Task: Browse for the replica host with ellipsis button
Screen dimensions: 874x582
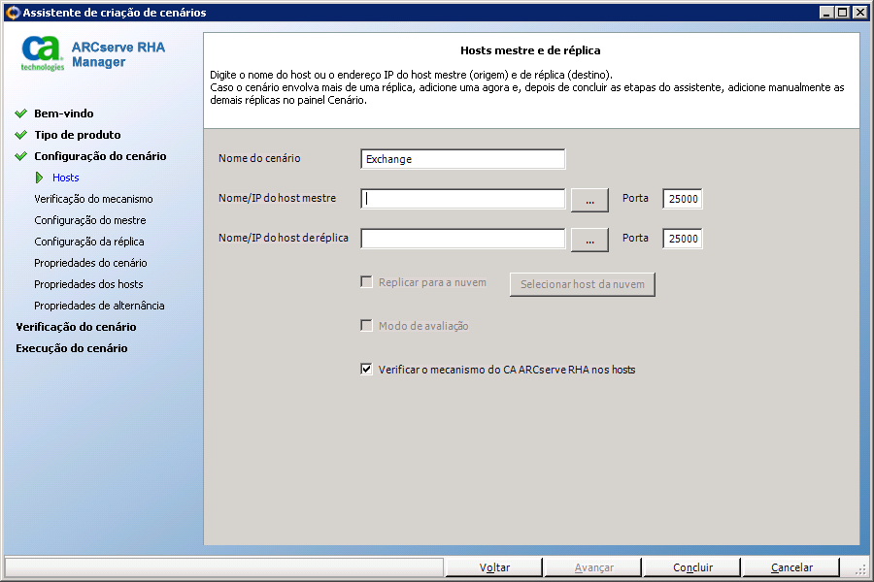Action: tap(589, 241)
